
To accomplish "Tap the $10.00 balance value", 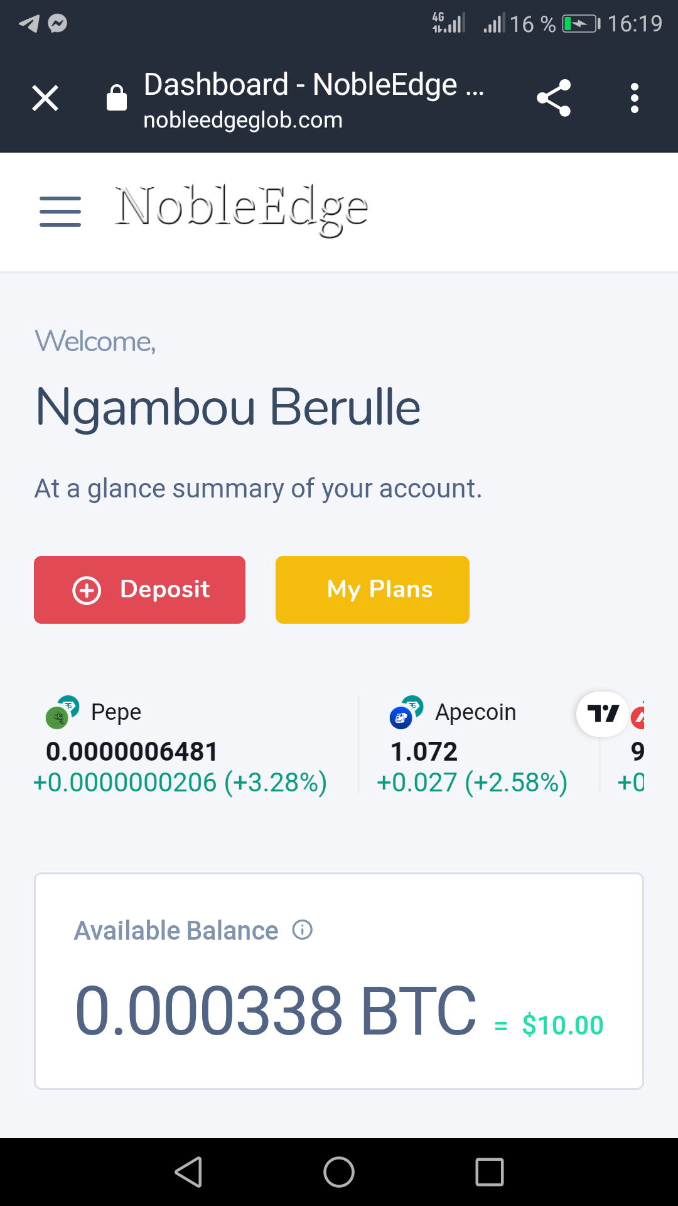I will pyautogui.click(x=562, y=1025).
